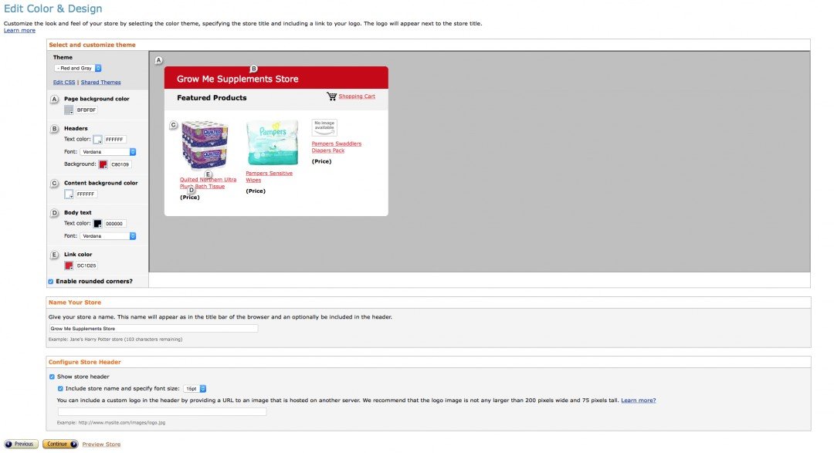Screen dimensions: 834x453
Task: Open Pampers Swaddlers Diapers Pack link
Action: 336,147
